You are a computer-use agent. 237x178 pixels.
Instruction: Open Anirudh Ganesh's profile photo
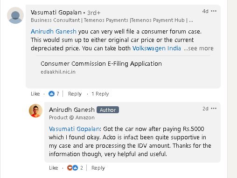[35, 110]
